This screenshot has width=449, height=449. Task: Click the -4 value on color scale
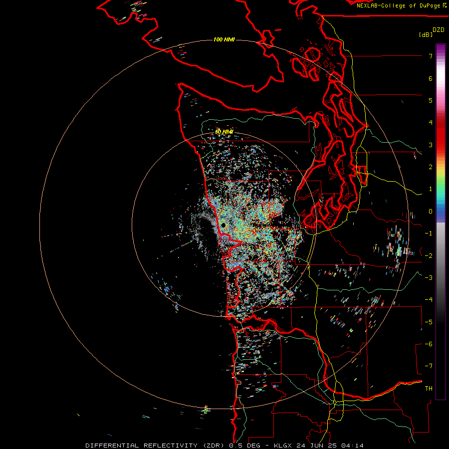click(x=429, y=300)
